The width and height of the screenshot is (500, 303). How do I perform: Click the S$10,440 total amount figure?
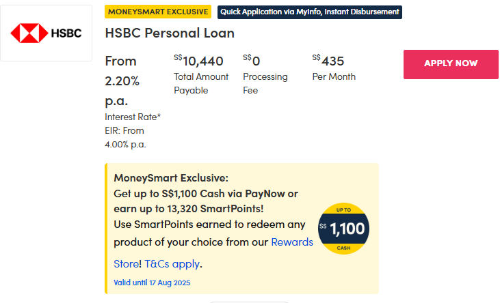tap(199, 61)
